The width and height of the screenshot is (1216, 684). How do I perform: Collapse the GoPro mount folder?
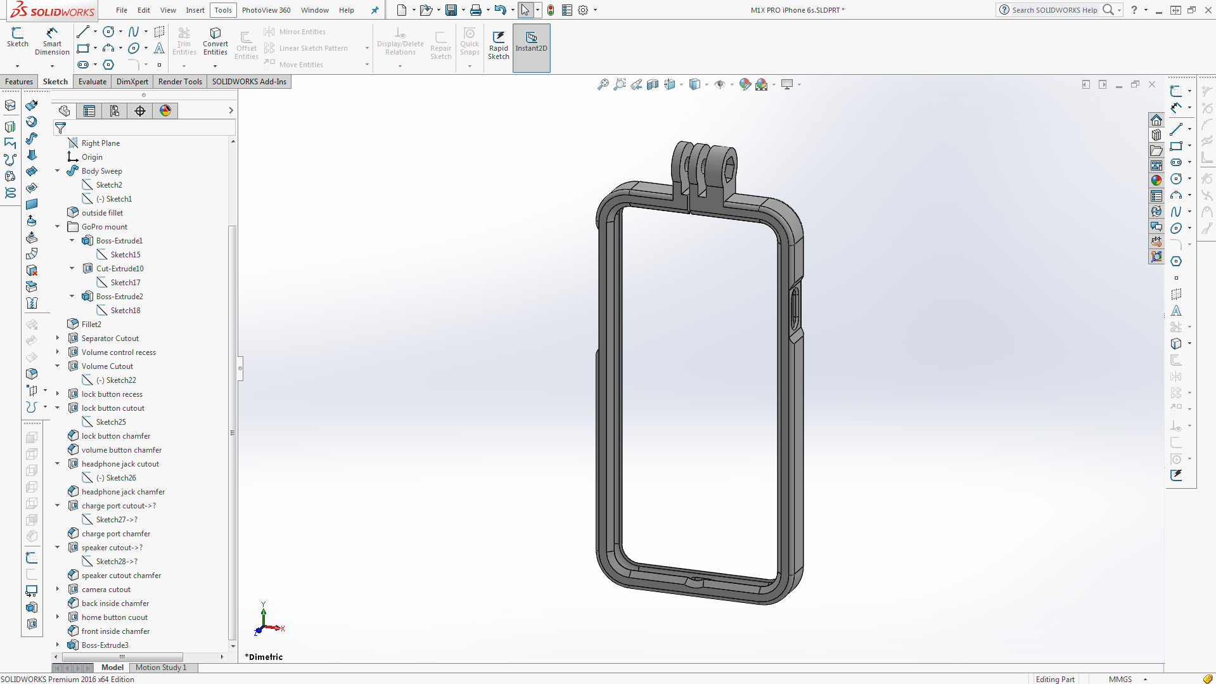click(x=58, y=227)
